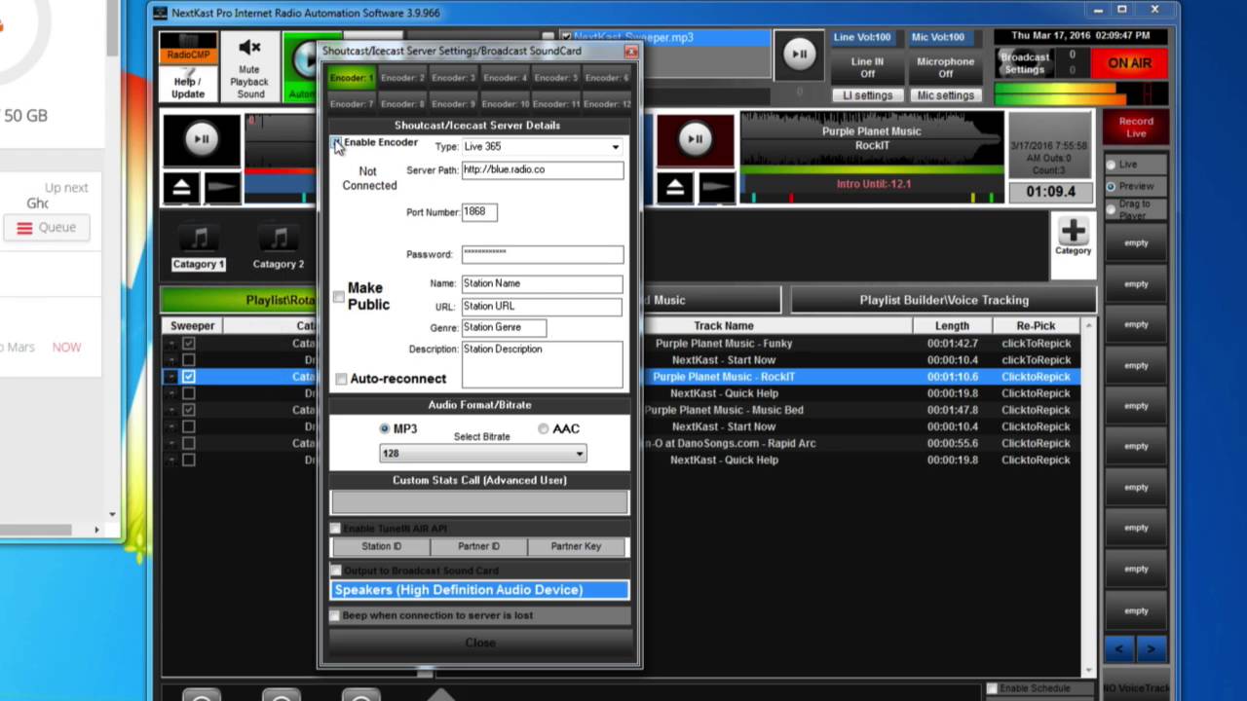Open Catagory 2 music folder
Viewport: 1247px width, 701px height.
[x=279, y=246]
